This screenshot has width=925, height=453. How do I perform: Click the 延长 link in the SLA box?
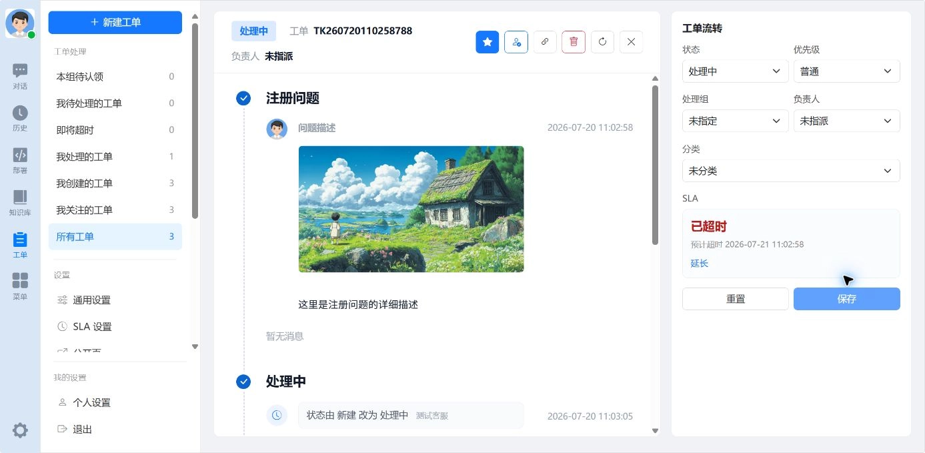(700, 264)
